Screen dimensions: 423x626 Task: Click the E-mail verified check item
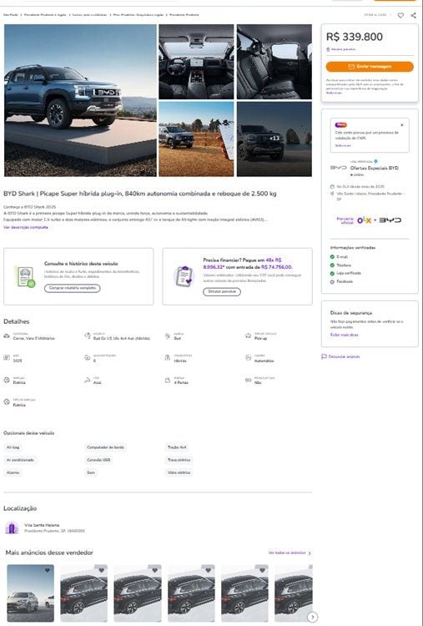pos(340,257)
